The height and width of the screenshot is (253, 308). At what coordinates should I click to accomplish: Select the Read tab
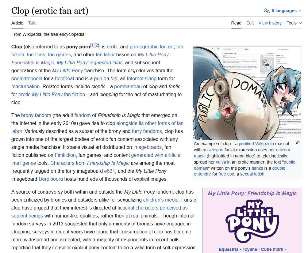(x=236, y=23)
